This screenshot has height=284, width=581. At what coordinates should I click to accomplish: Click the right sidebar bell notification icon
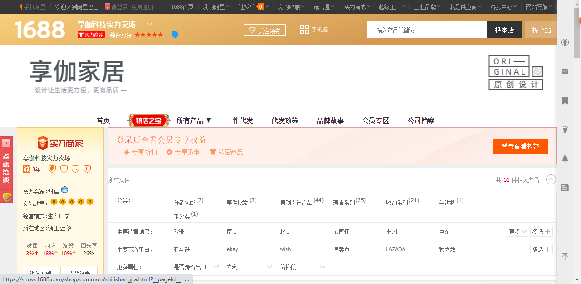pos(565,159)
